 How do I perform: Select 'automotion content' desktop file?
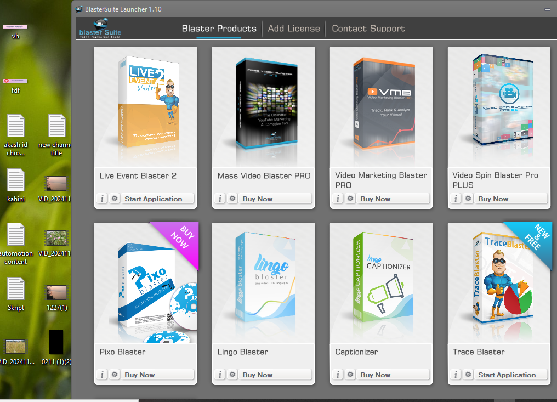pyautogui.click(x=16, y=244)
